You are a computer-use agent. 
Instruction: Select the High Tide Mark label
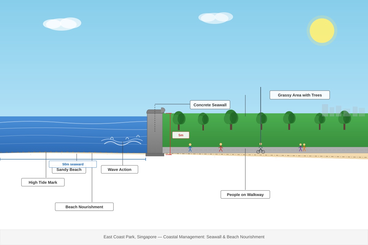pyautogui.click(x=43, y=182)
